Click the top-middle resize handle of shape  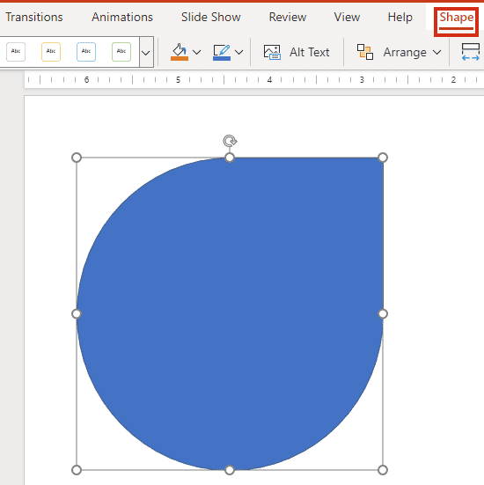tap(230, 158)
